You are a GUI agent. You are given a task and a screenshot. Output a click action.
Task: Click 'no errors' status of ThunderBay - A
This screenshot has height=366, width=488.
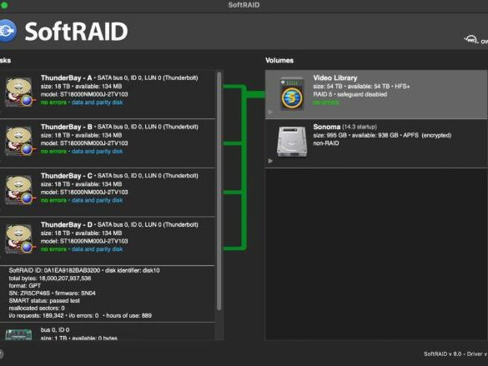pos(53,103)
